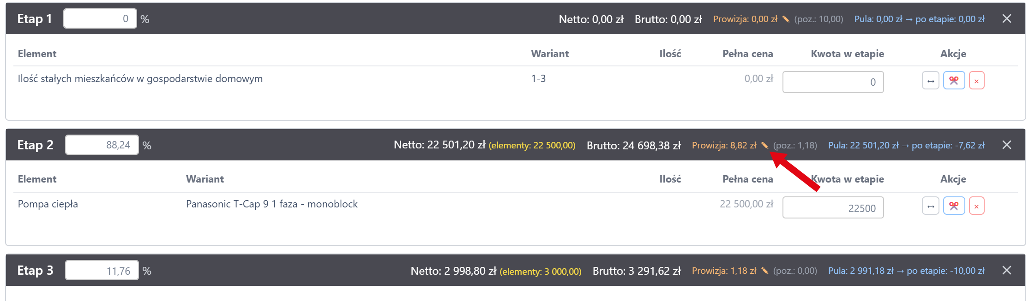Click Pula text in Etap 2 header

pyautogui.click(x=906, y=146)
